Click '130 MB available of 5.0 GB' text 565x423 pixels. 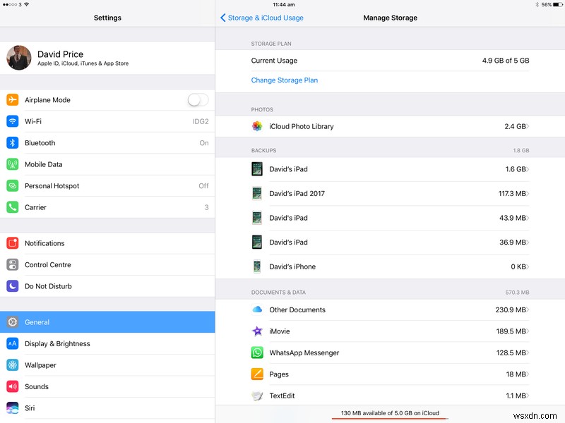coord(390,413)
